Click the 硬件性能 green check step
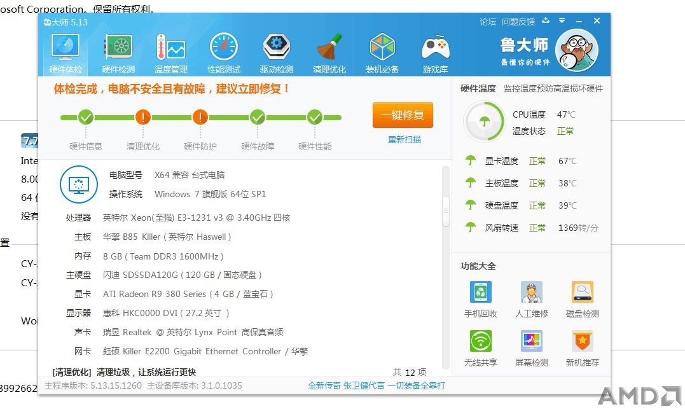 coord(315,117)
